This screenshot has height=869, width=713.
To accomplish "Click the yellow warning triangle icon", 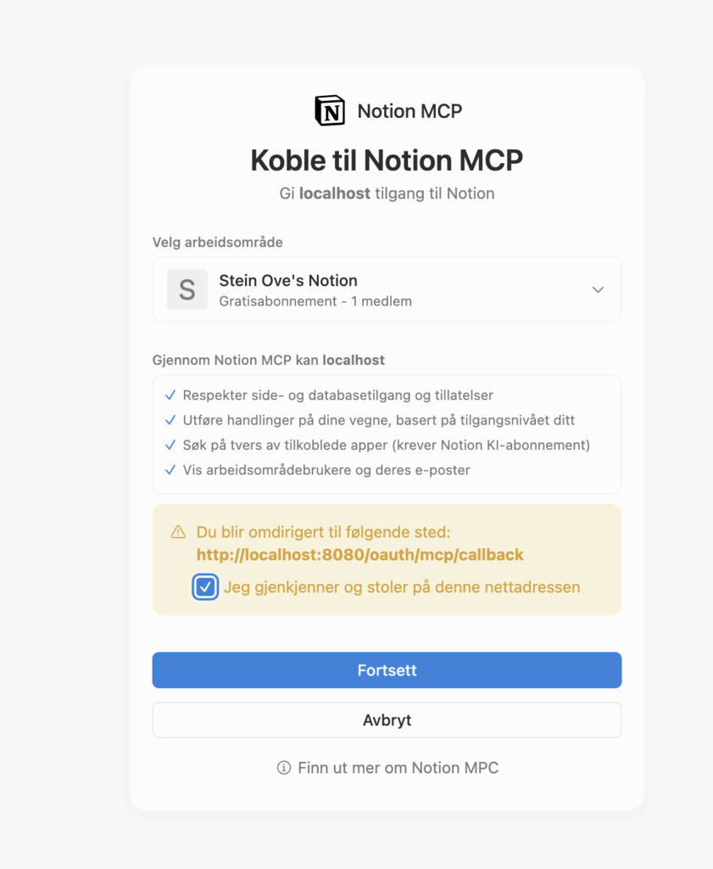I will point(178,532).
